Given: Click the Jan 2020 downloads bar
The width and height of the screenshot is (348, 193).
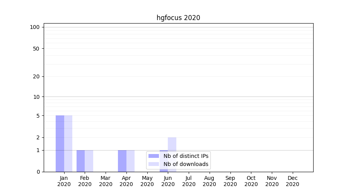Looking at the screenshot, I should [68, 144].
